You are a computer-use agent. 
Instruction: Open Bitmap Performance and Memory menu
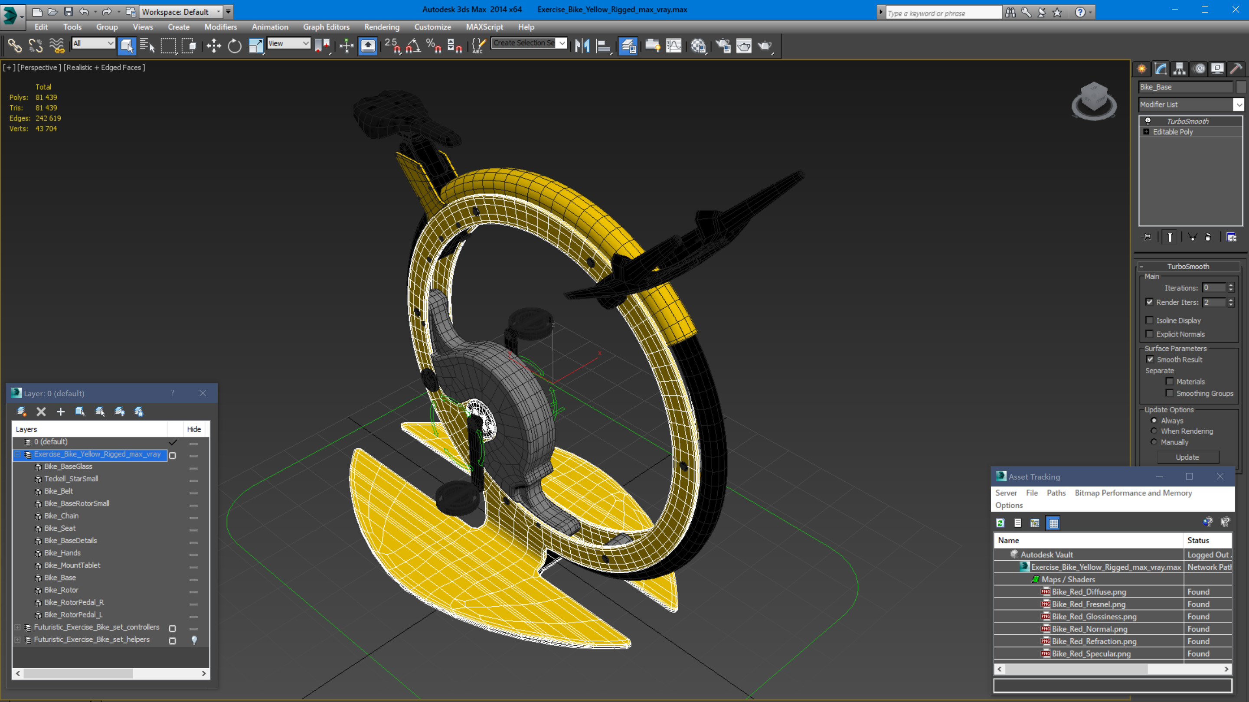pyautogui.click(x=1133, y=493)
